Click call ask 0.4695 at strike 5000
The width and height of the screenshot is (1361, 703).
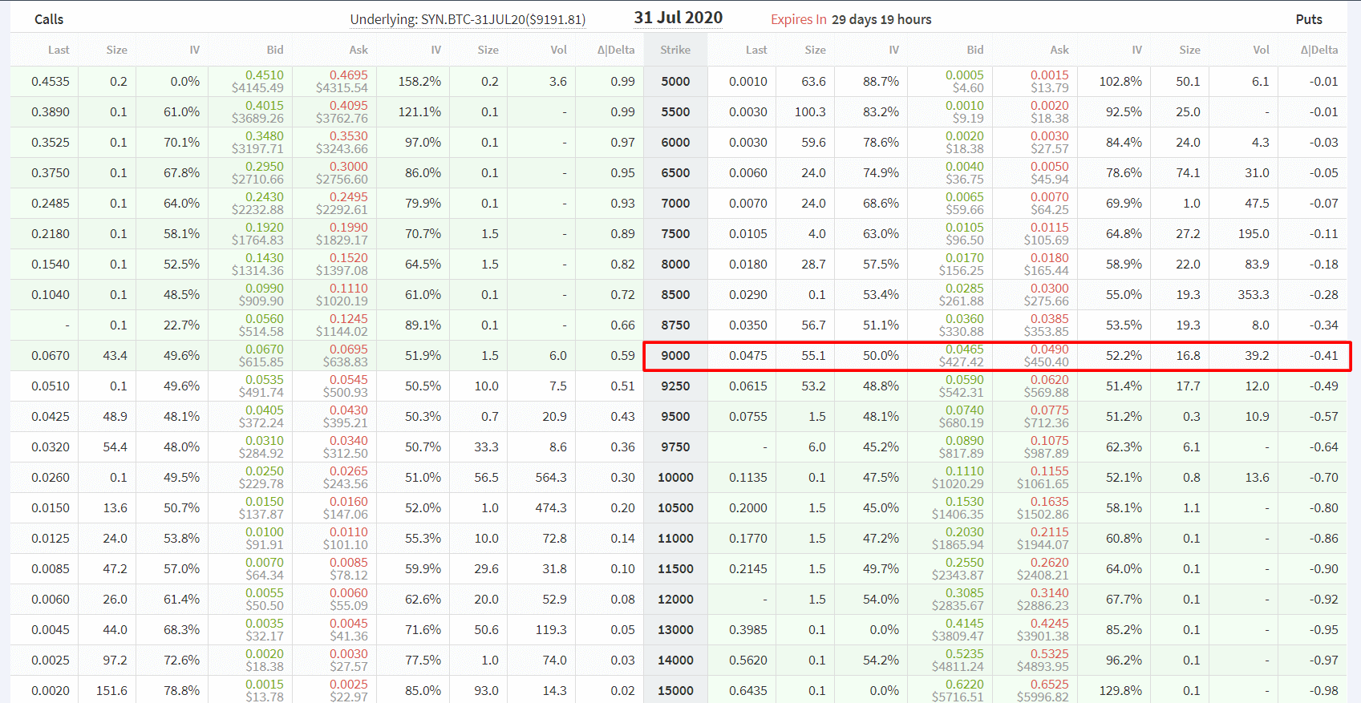(x=349, y=75)
